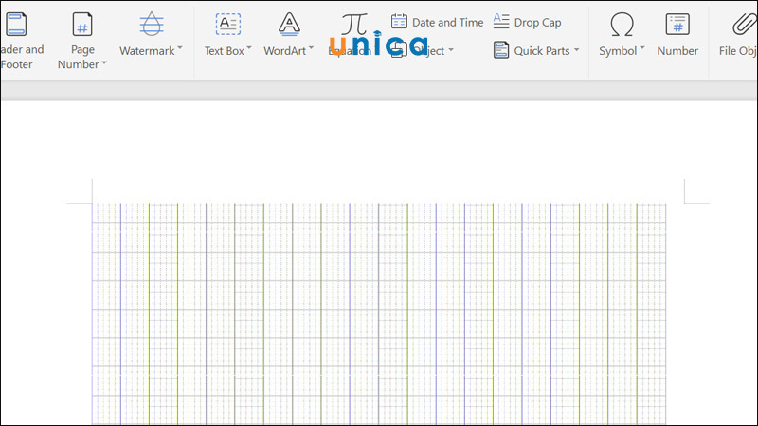Click the File Object paperclip icon
The width and height of the screenshot is (758, 426).
(x=745, y=25)
